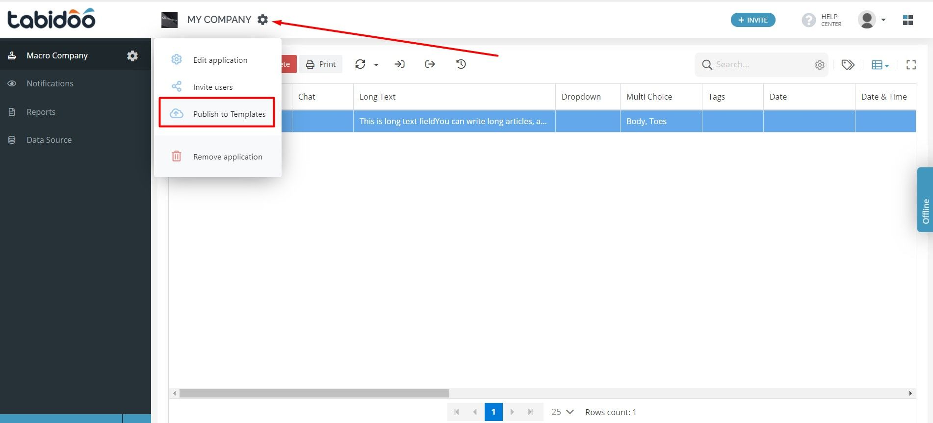
Task: Choose Publish to Templates
Action: click(217, 114)
